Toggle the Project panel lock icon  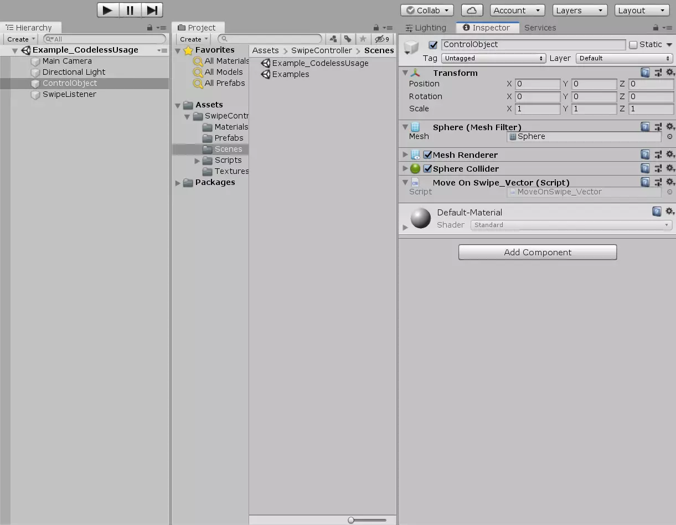[x=376, y=28]
